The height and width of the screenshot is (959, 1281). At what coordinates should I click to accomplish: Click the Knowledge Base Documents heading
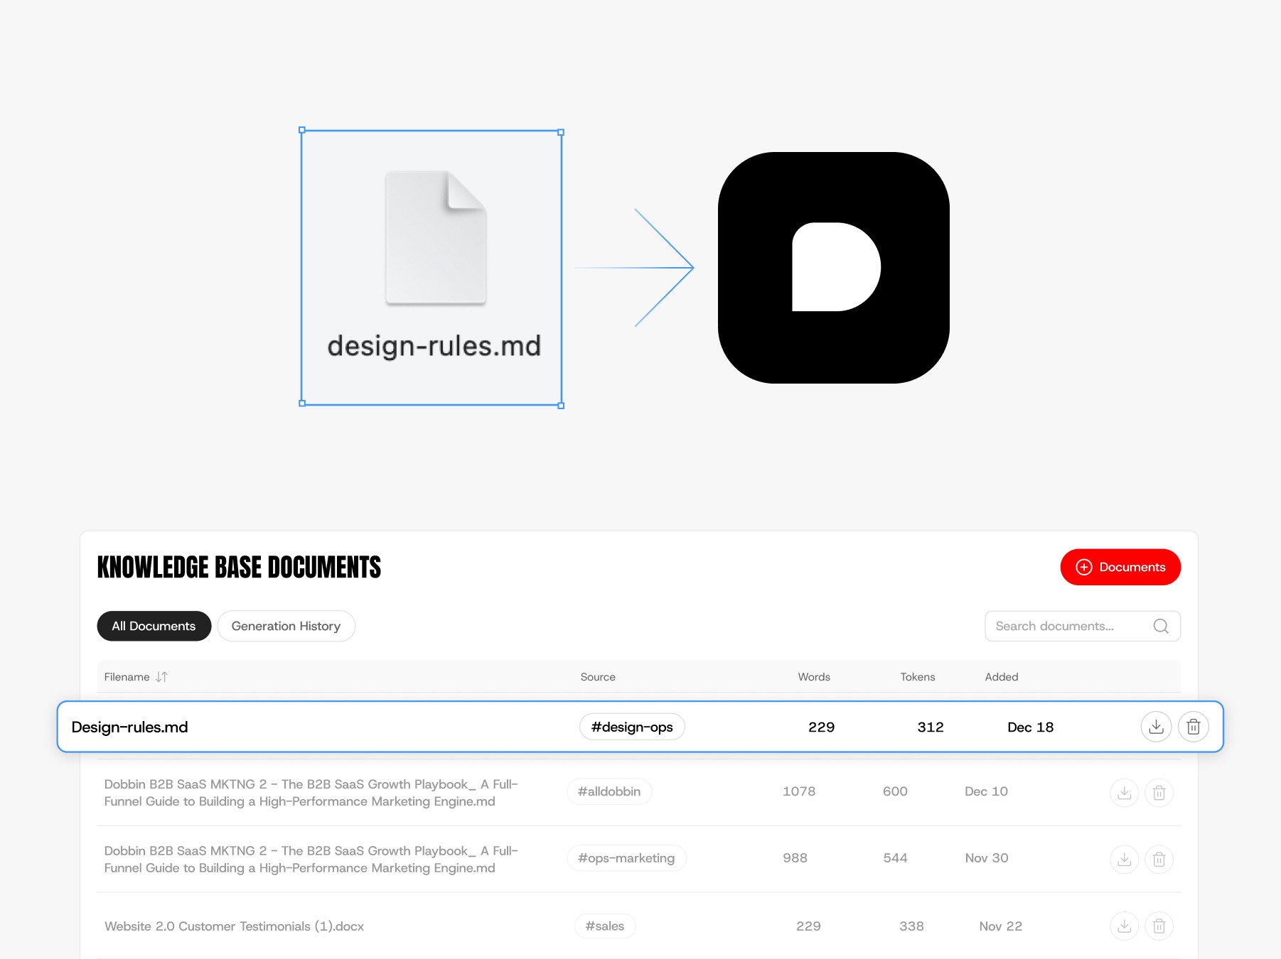[239, 567]
